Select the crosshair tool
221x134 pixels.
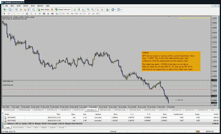8,14
